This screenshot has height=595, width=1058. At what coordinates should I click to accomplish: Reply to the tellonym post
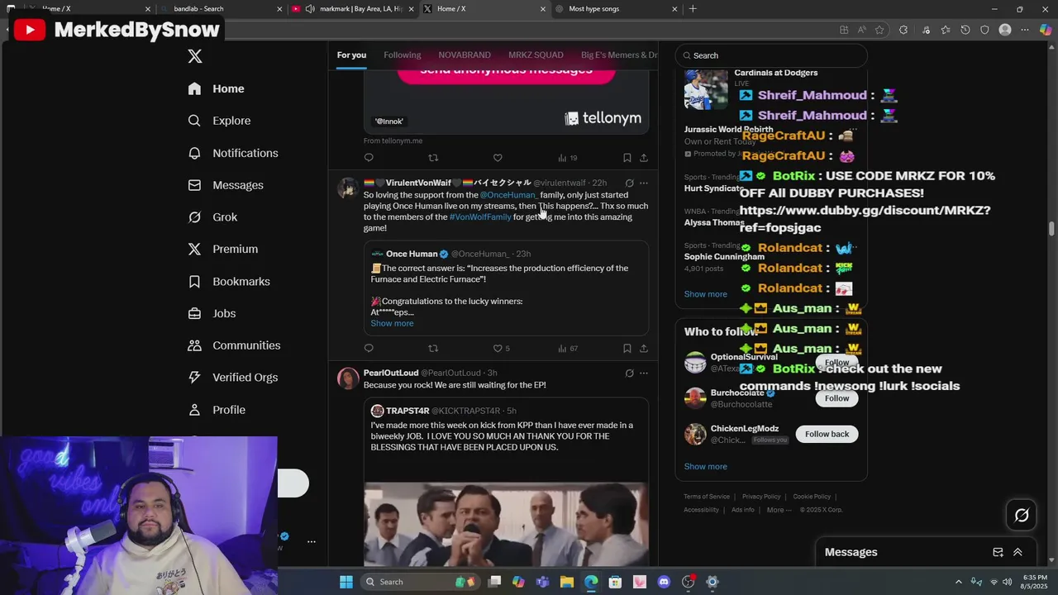click(369, 158)
